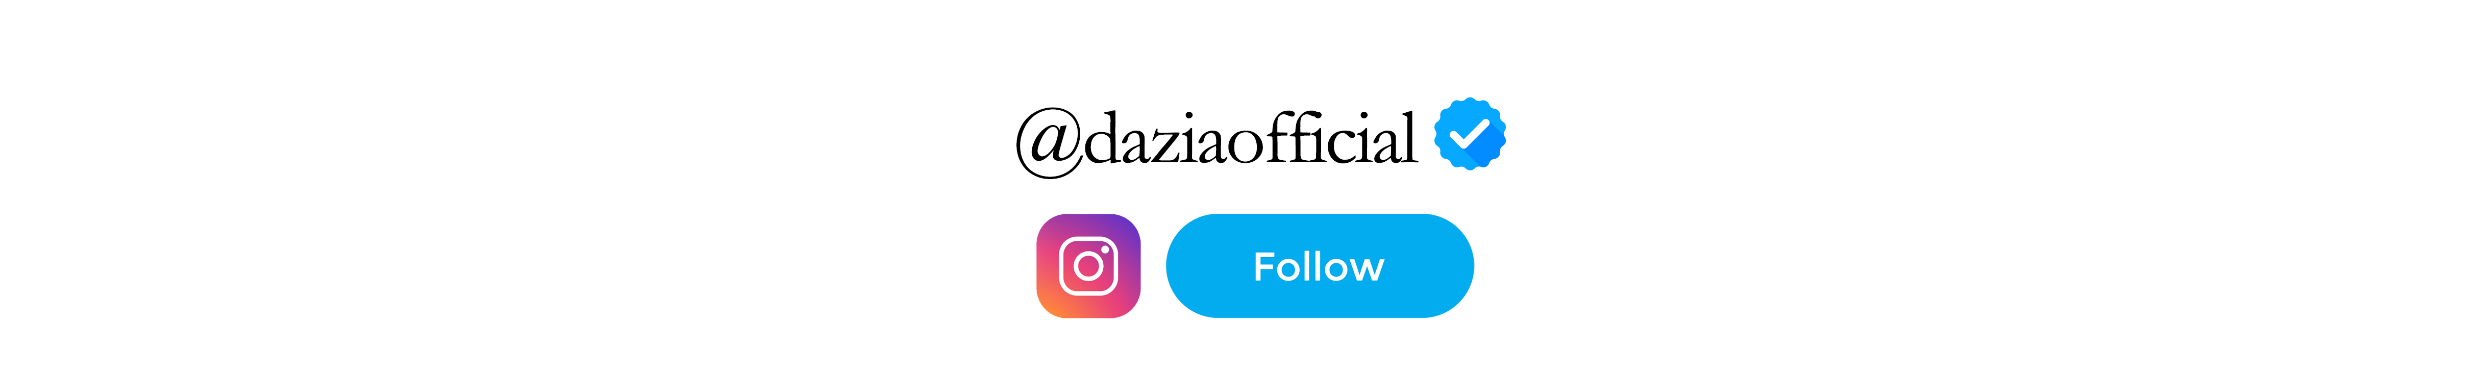
Task: Open the @daziaofficial handle link
Action: pos(1218,142)
